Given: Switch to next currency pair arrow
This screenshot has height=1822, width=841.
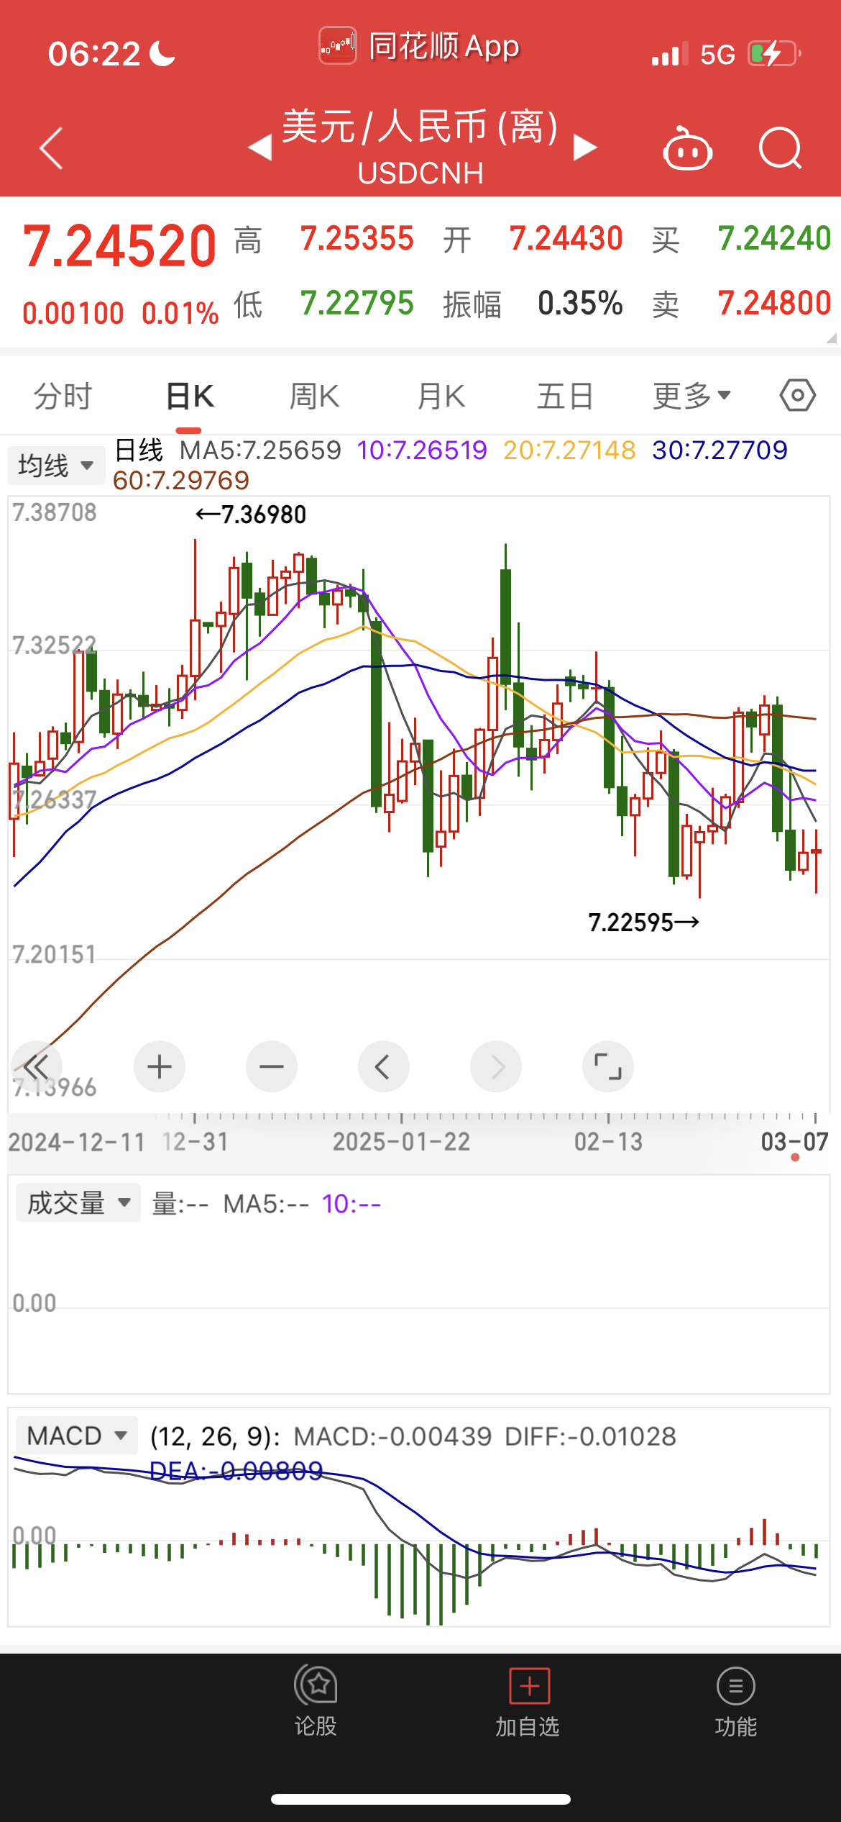Looking at the screenshot, I should [x=585, y=148].
